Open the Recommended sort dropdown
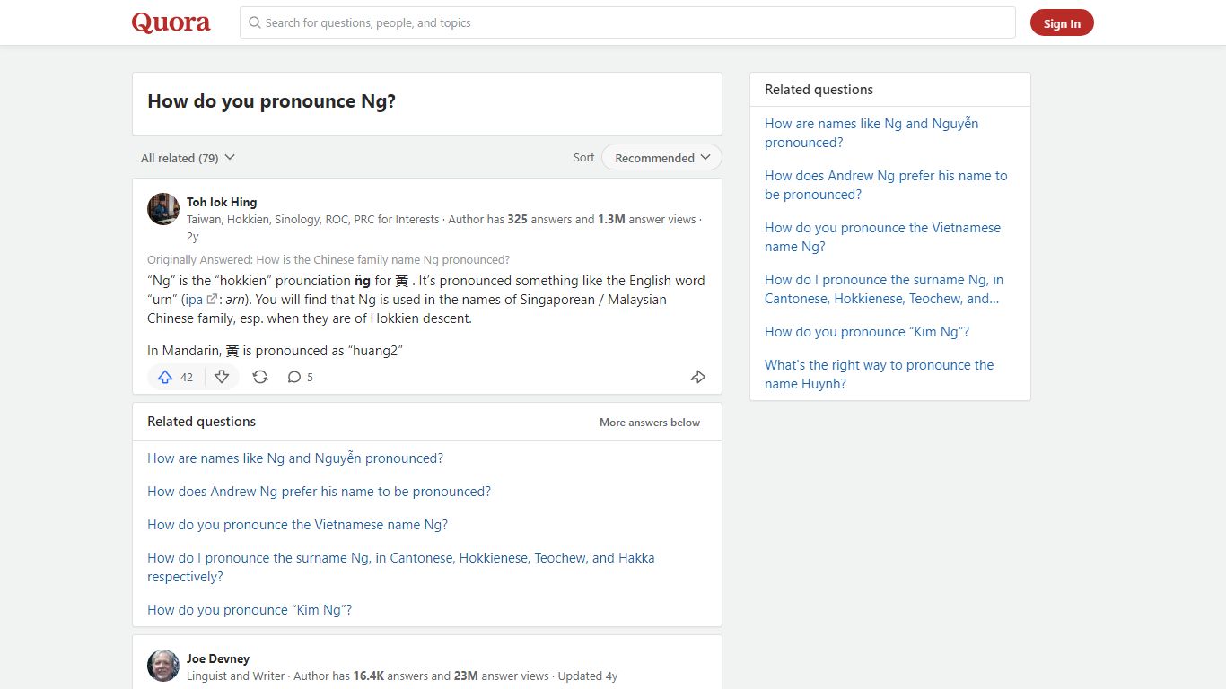The width and height of the screenshot is (1226, 689). [661, 158]
